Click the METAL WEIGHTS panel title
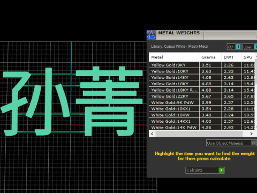The height and width of the screenshot is (193, 257). pos(179,33)
